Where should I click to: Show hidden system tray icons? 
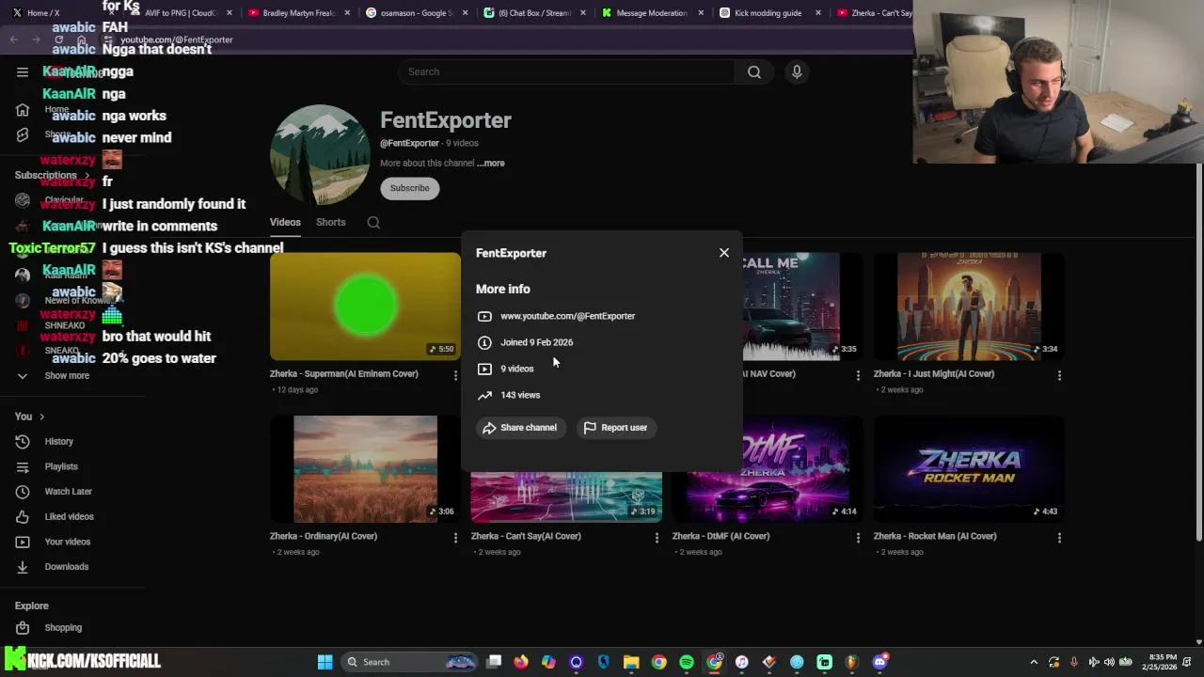coord(1034,662)
